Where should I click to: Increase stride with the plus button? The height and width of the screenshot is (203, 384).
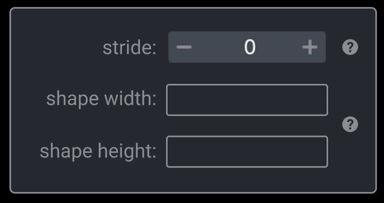click(x=310, y=47)
